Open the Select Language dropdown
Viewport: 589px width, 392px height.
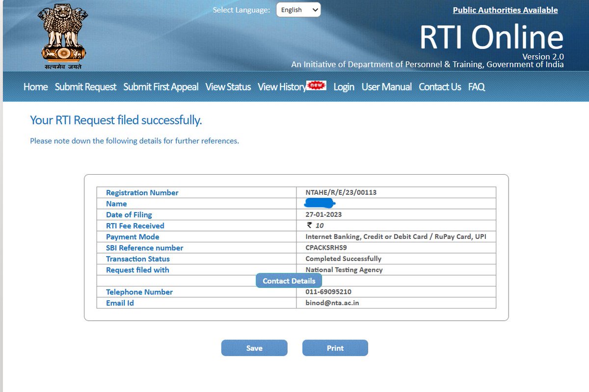(x=298, y=10)
